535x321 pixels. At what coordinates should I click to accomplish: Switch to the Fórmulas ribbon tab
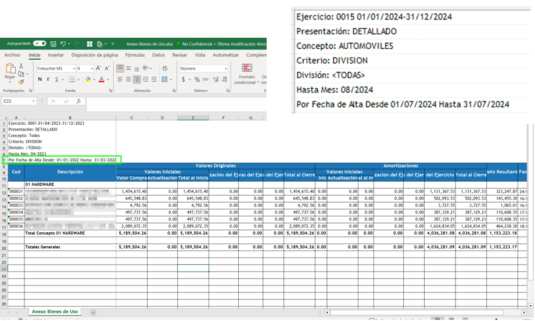[x=135, y=55]
